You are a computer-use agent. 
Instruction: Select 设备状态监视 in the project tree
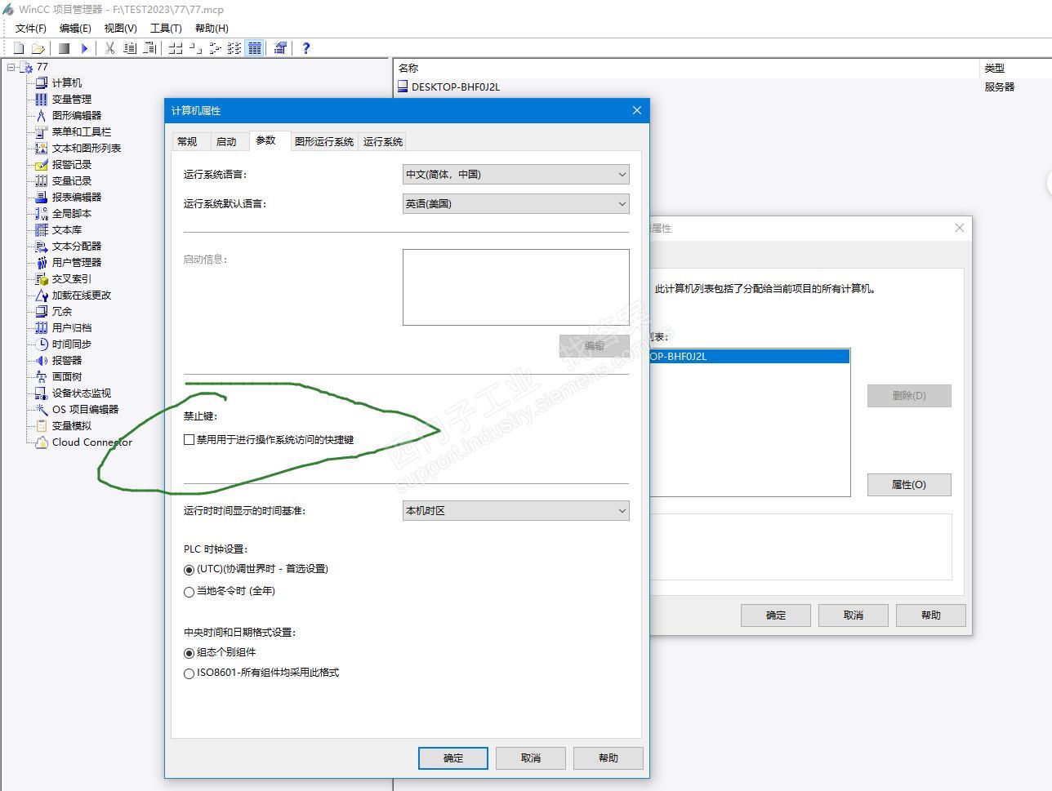pyautogui.click(x=82, y=393)
